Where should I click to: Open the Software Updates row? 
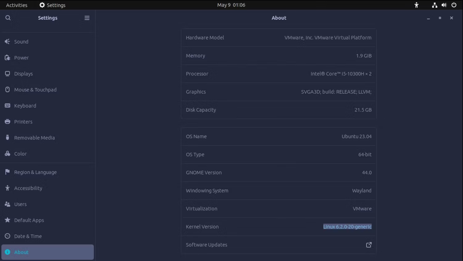tap(278, 245)
